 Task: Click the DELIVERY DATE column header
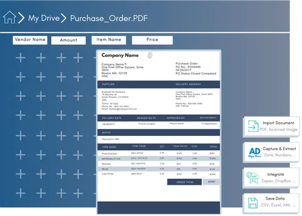(112, 118)
